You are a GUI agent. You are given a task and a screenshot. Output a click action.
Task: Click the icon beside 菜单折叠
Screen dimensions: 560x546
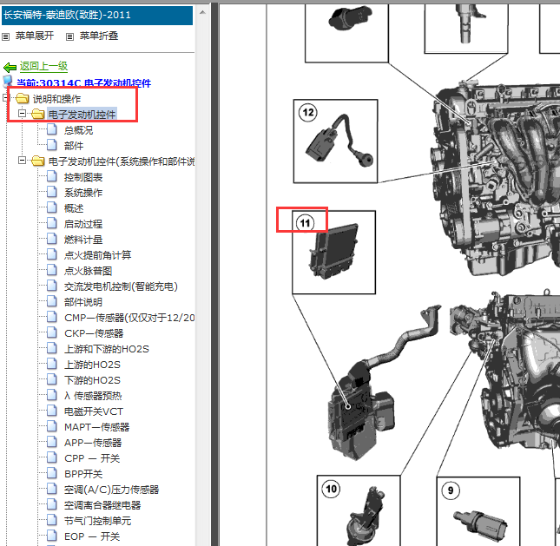(70, 36)
